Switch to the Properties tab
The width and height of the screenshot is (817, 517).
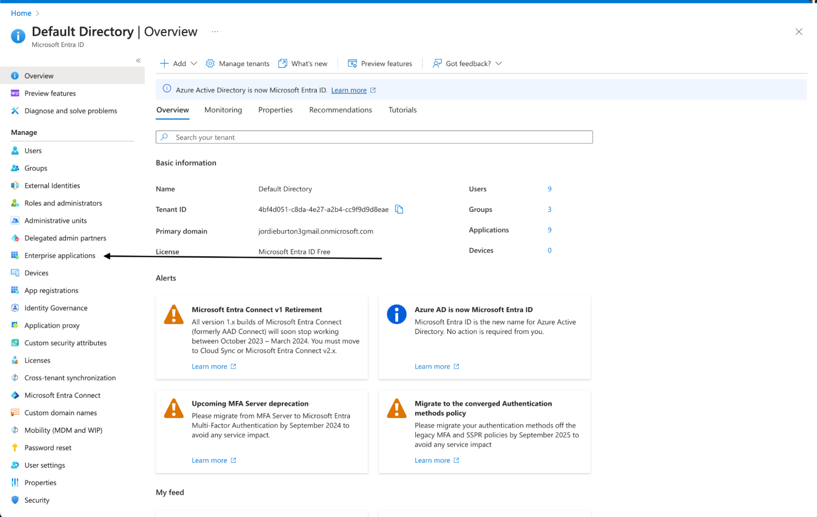click(x=275, y=110)
